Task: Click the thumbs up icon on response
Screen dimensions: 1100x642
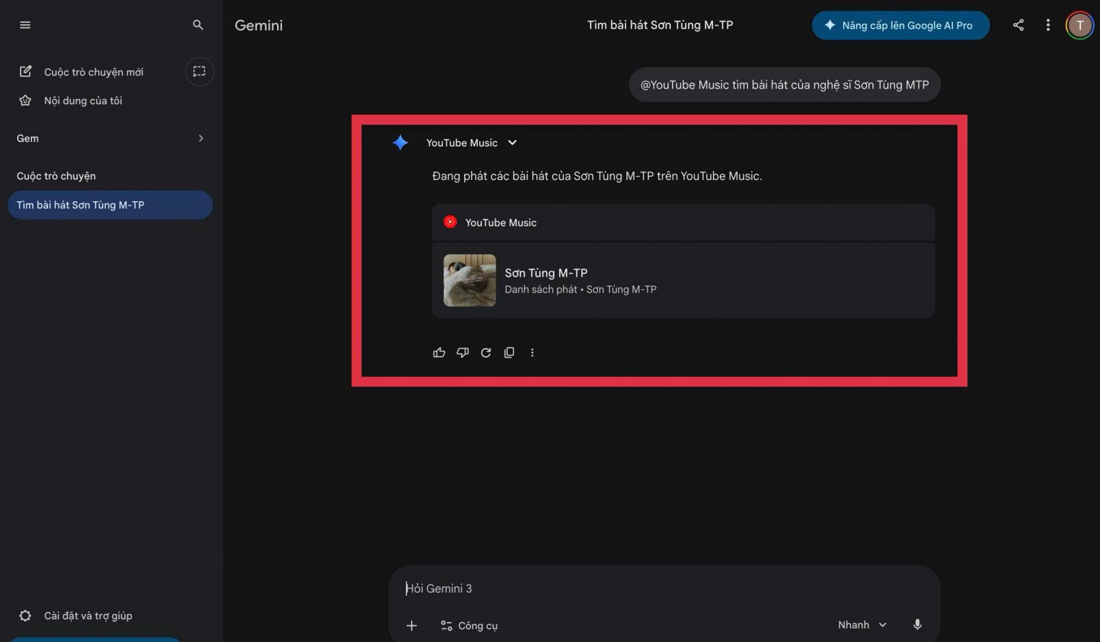Action: (x=439, y=352)
